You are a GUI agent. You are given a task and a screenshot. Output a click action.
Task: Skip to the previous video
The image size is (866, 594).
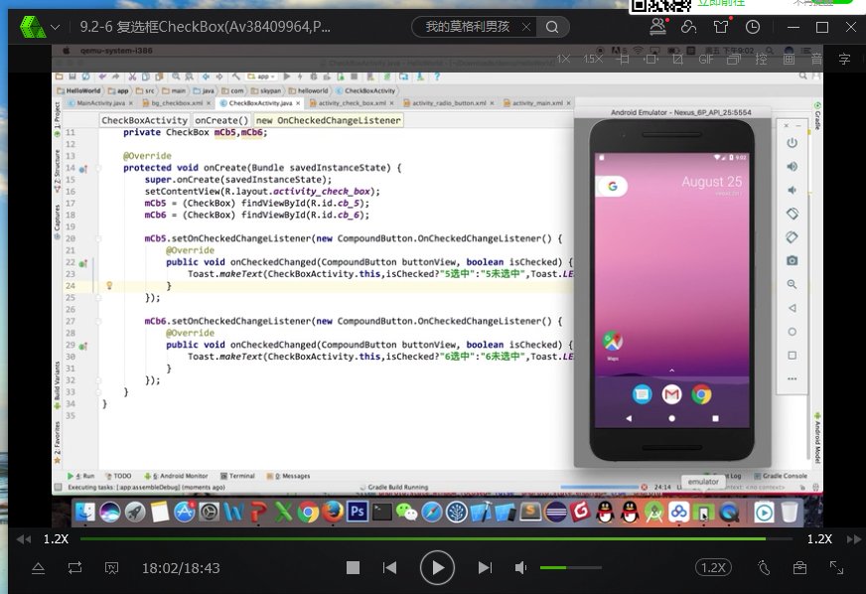(390, 567)
